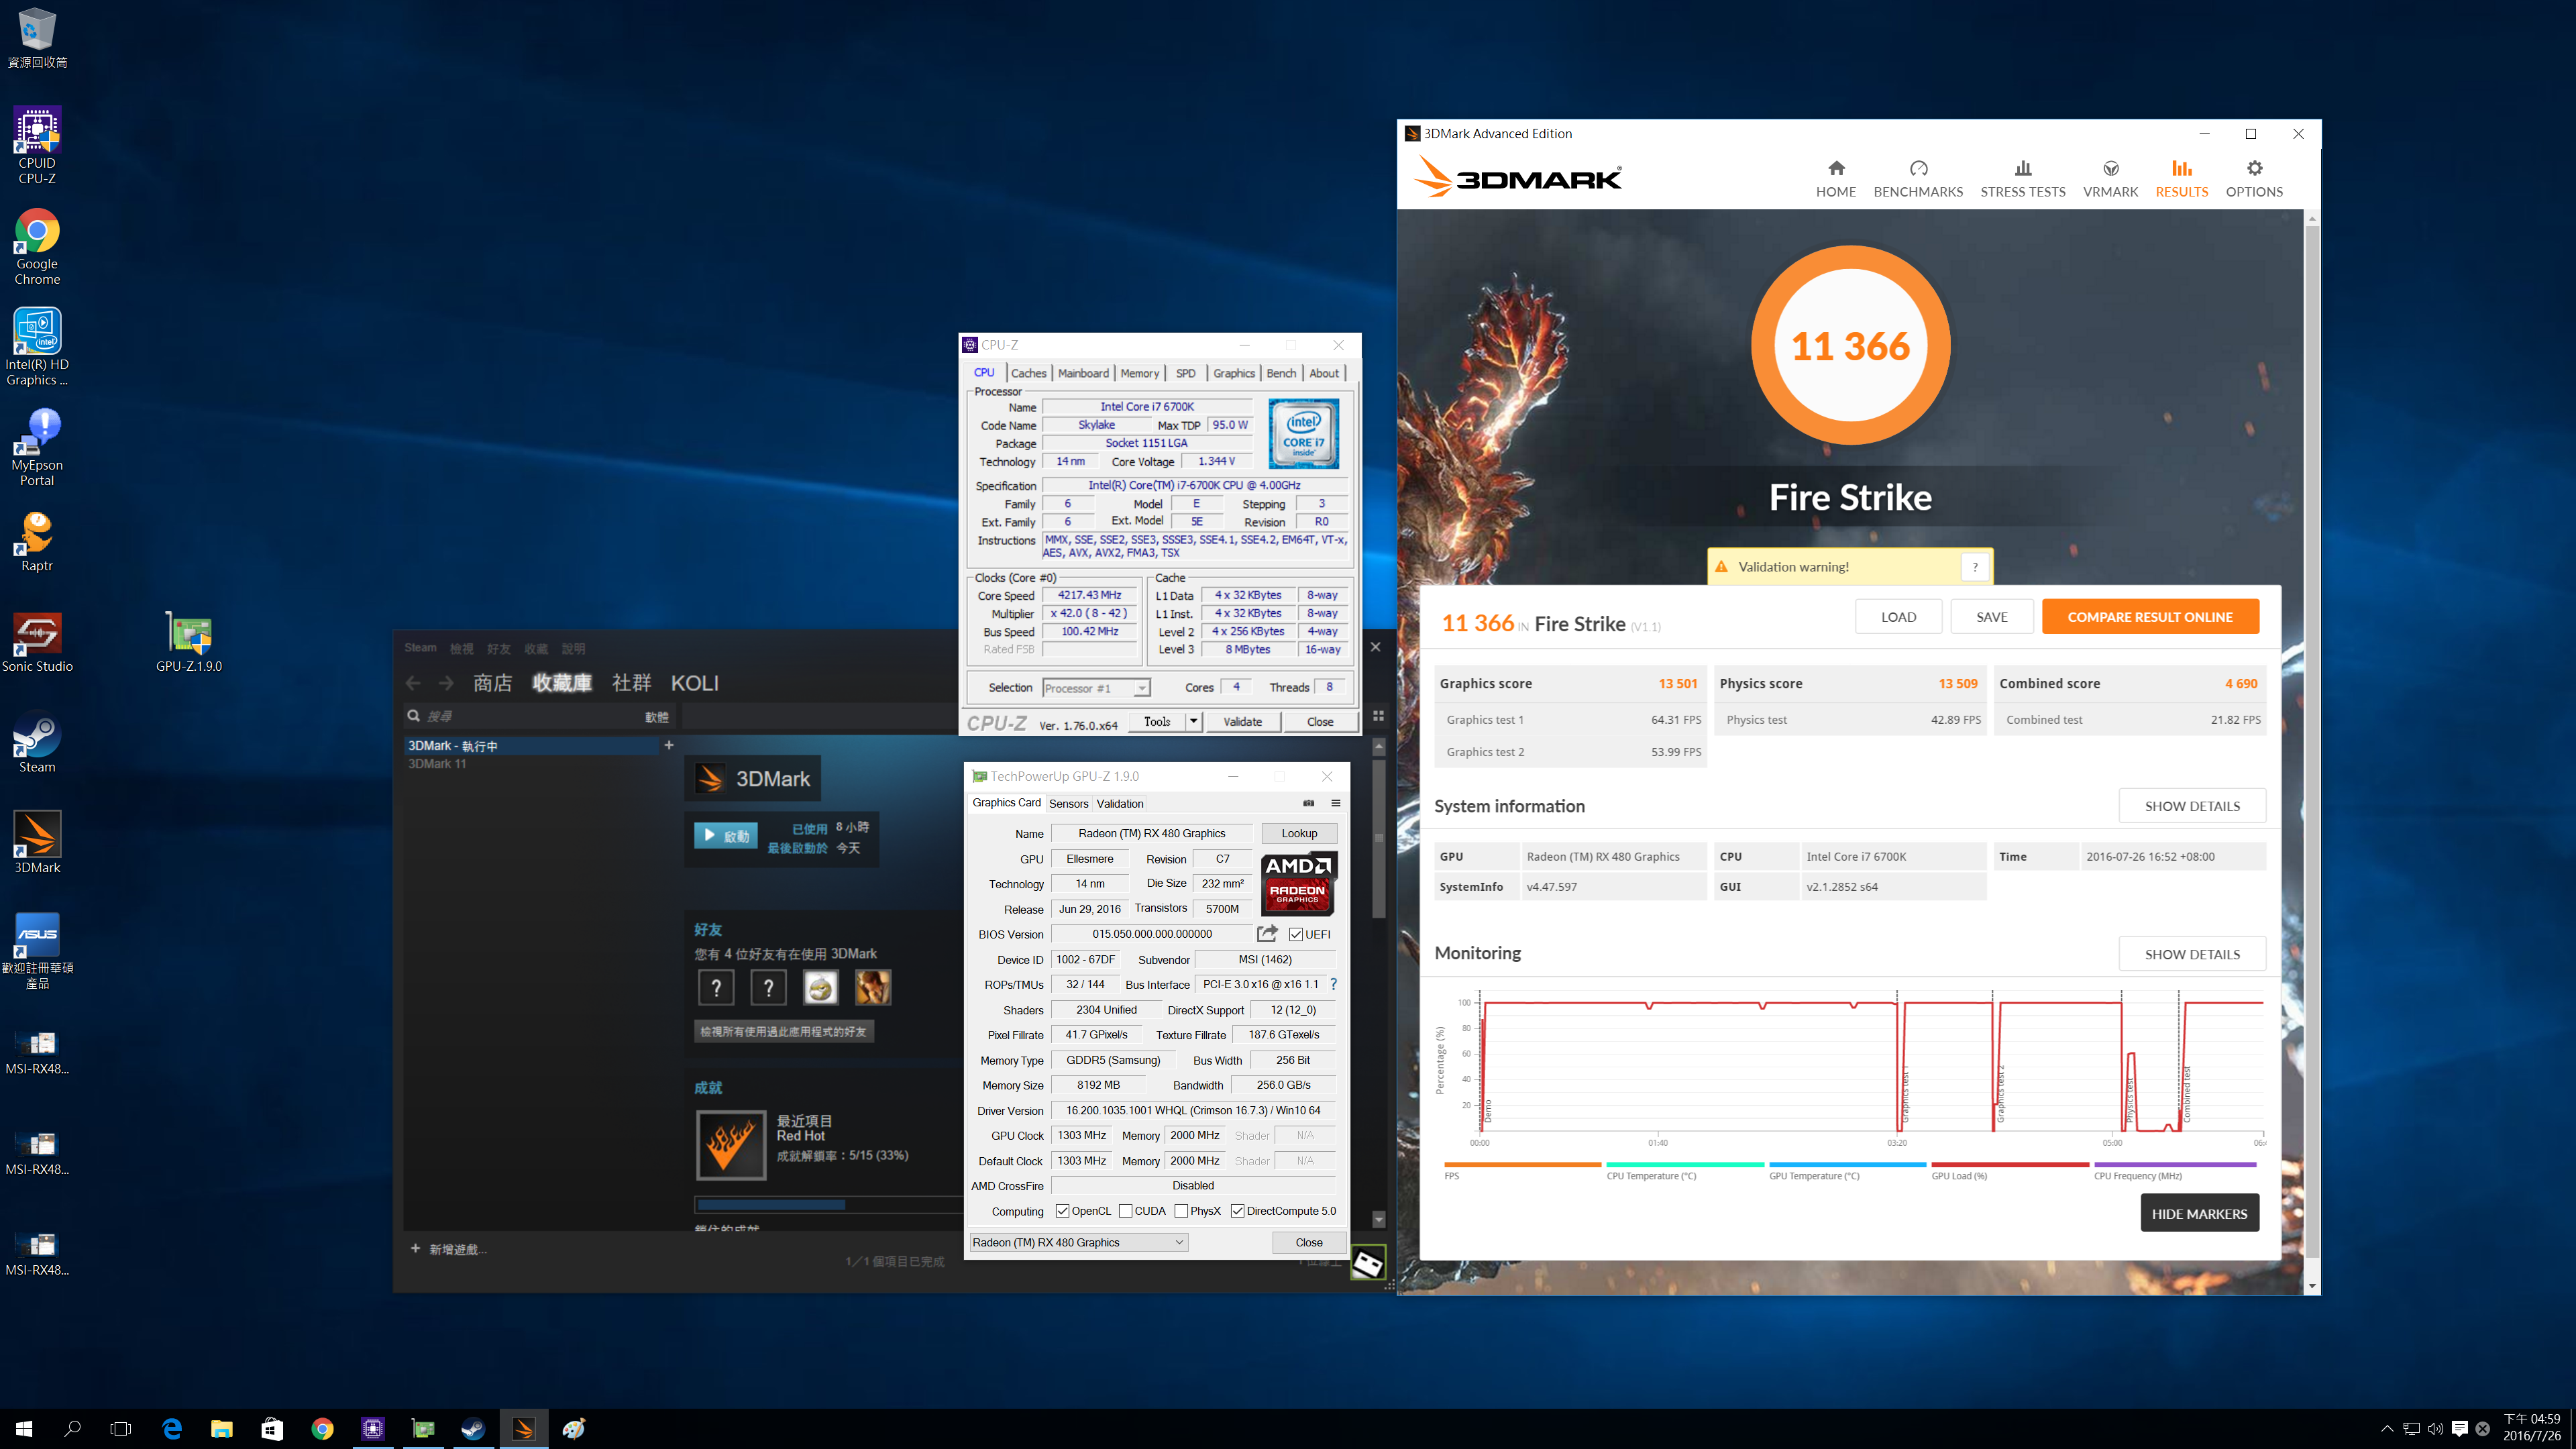
Task: Select the RESULTS section in 3DMark
Action: pyautogui.click(x=2181, y=179)
